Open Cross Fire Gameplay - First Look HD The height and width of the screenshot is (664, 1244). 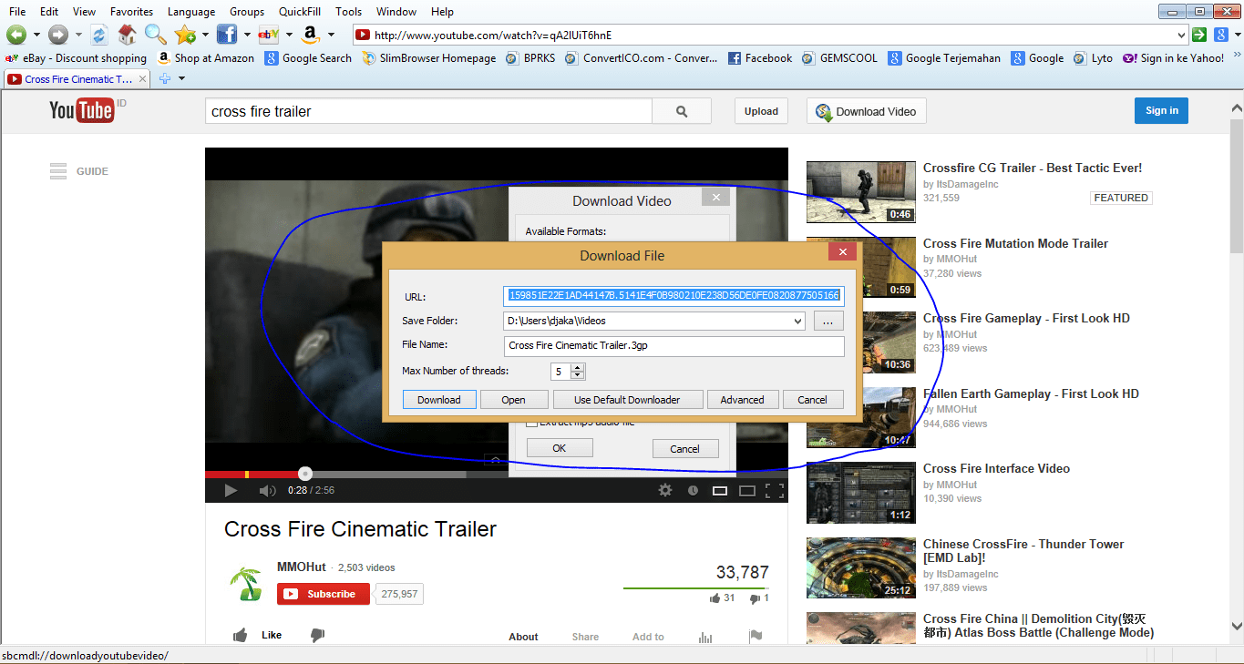[1026, 318]
